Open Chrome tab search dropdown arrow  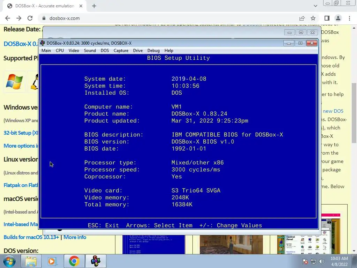pyautogui.click(x=315, y=6)
